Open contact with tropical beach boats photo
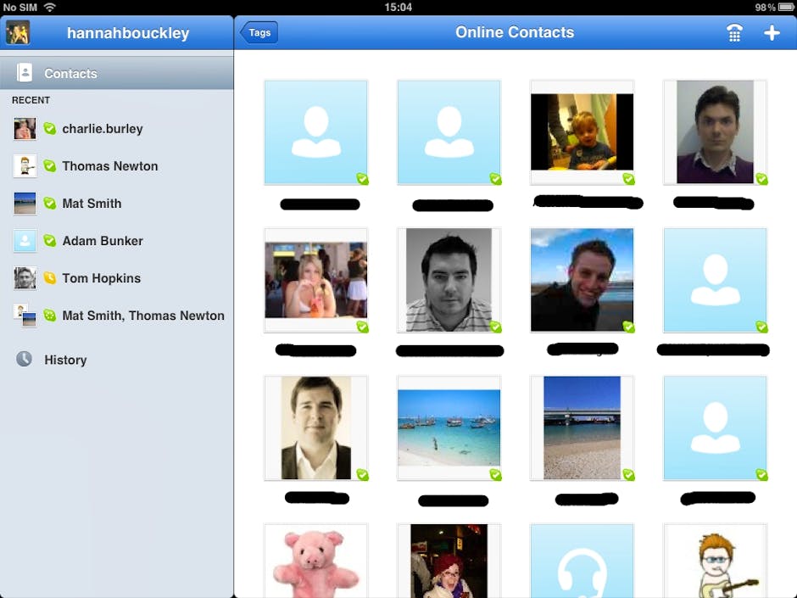 (449, 428)
